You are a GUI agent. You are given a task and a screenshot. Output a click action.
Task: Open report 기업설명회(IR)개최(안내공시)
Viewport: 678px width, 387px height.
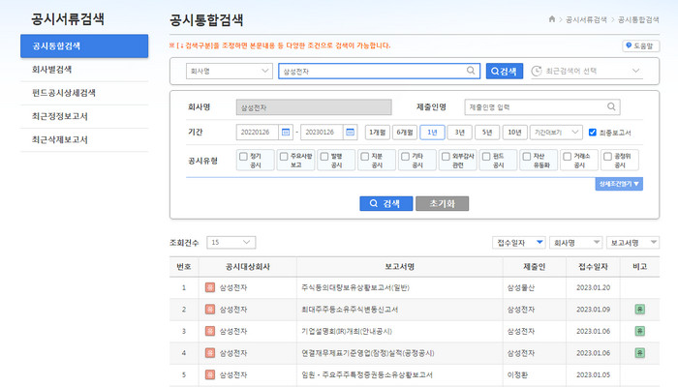(347, 331)
